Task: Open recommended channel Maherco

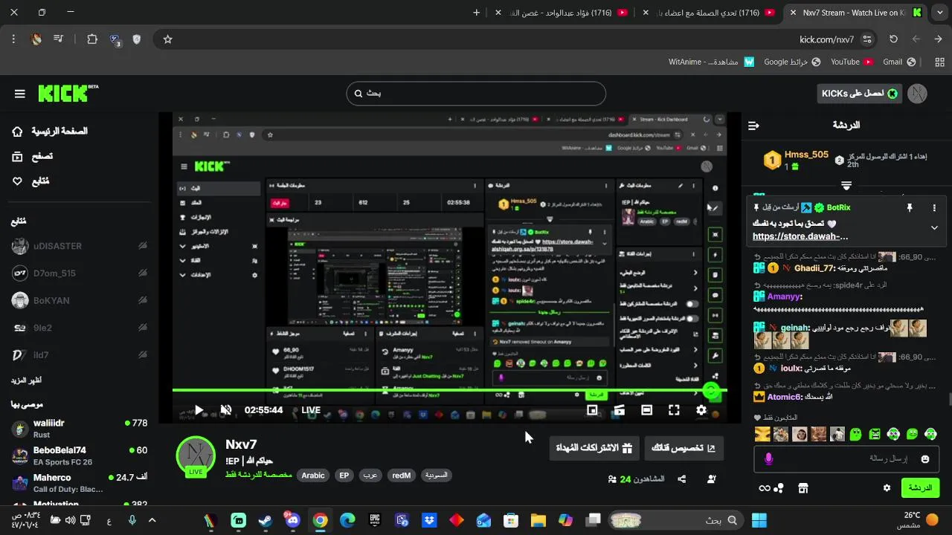Action: click(x=79, y=483)
